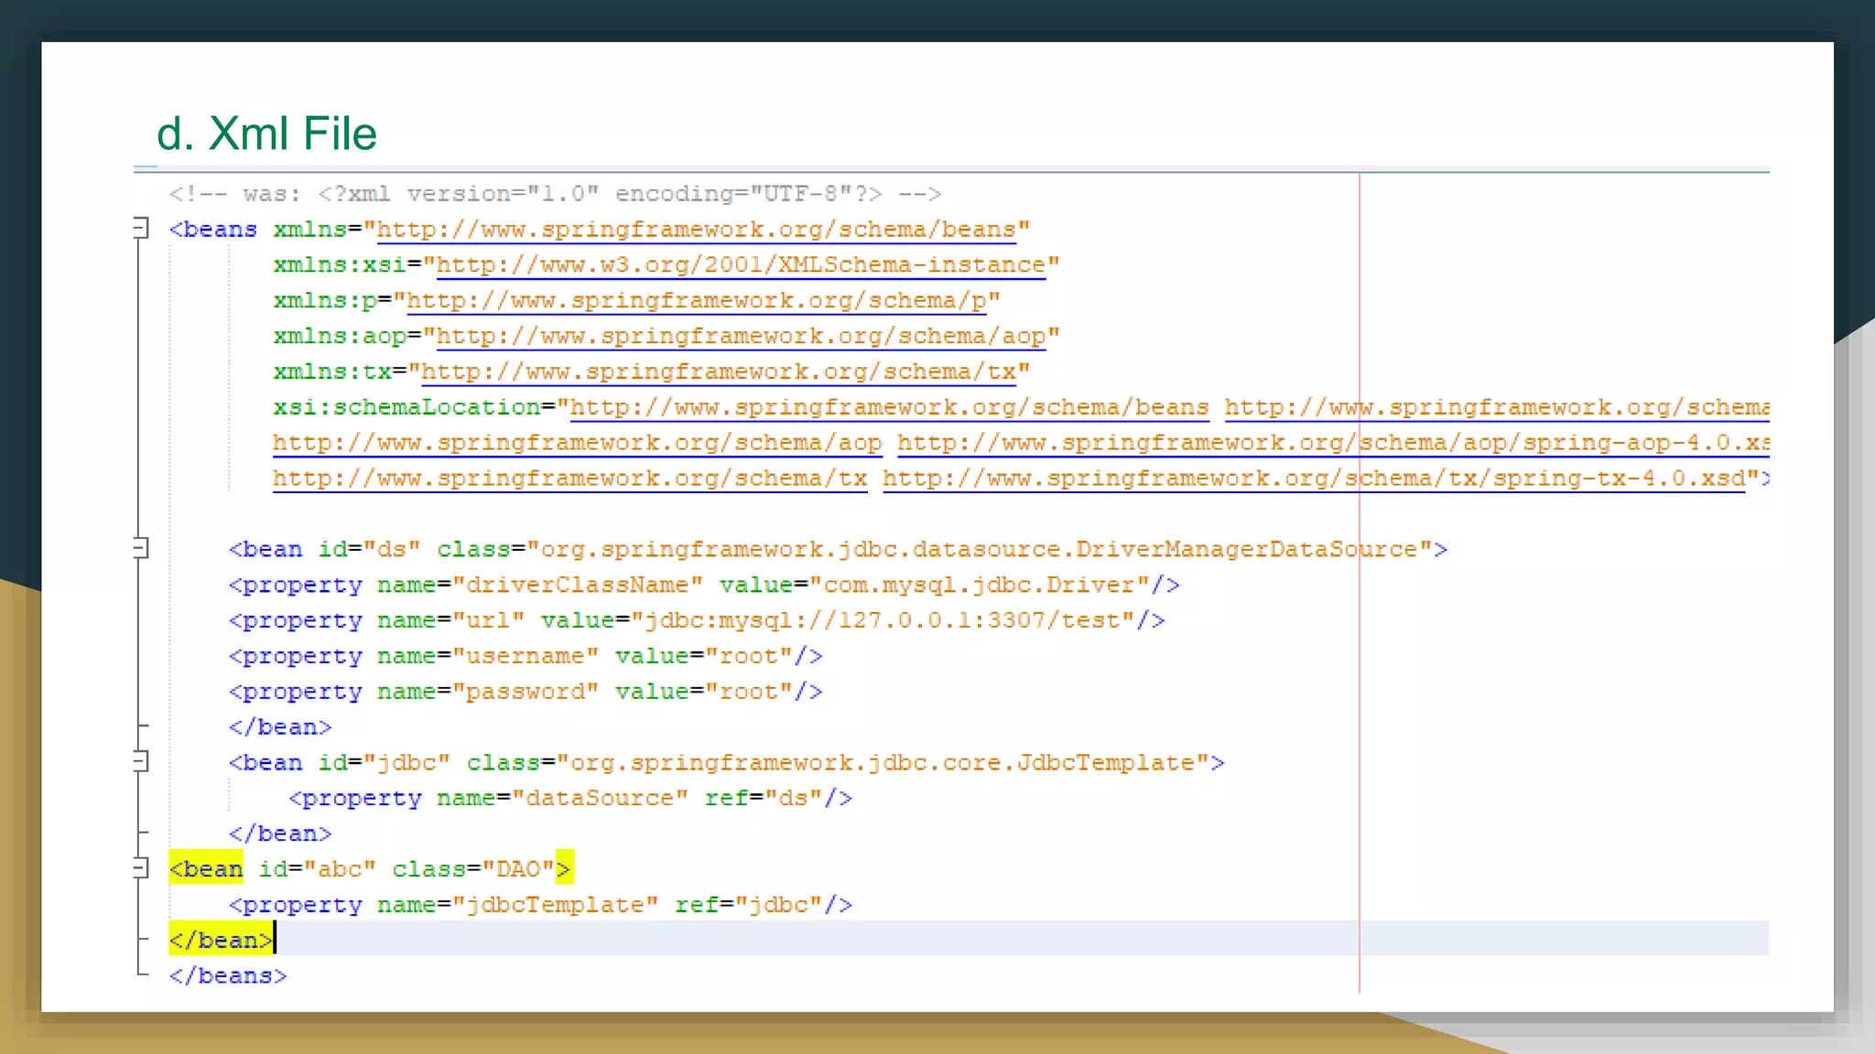
Task: Collapse the bean id="jdbc" fold marker
Action: click(140, 761)
